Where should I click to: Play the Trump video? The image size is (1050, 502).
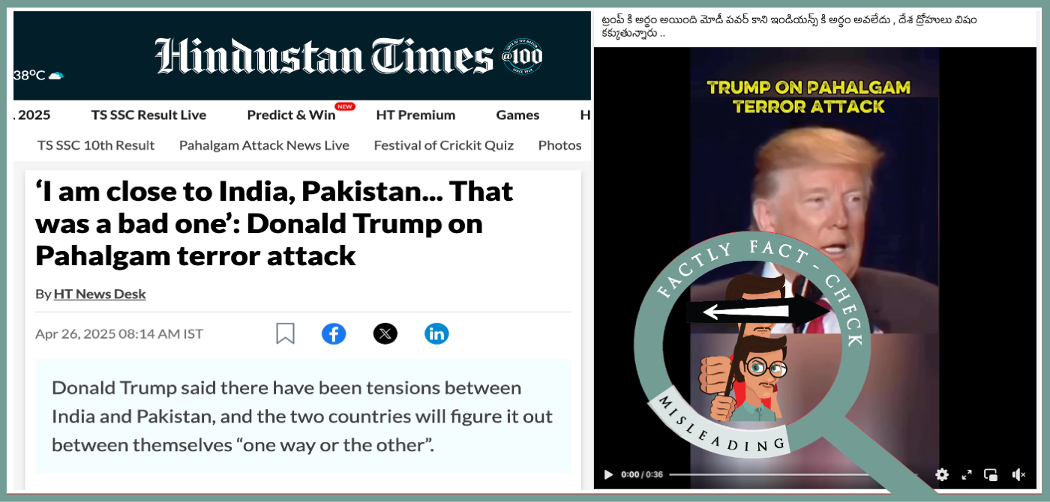[608, 475]
